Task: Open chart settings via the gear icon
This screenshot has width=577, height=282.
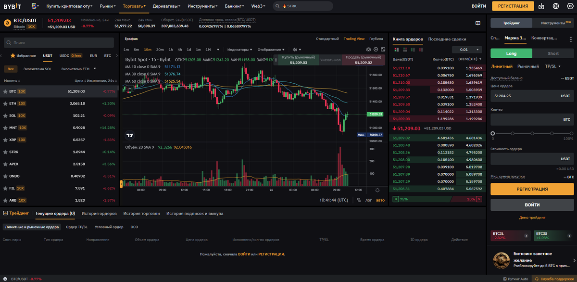Action: tap(376, 48)
